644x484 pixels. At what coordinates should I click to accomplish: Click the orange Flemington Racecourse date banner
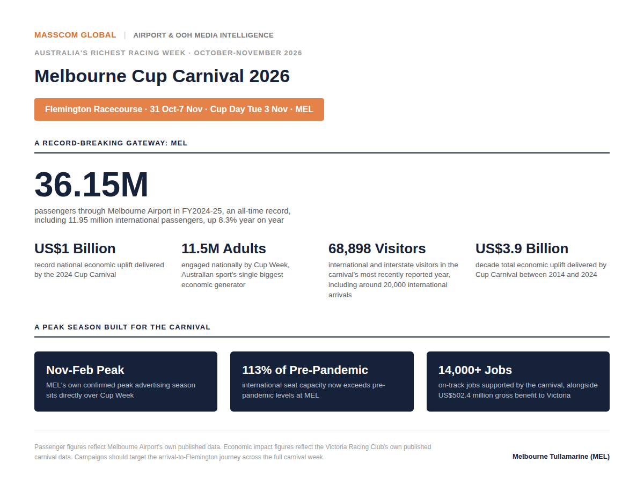click(179, 109)
